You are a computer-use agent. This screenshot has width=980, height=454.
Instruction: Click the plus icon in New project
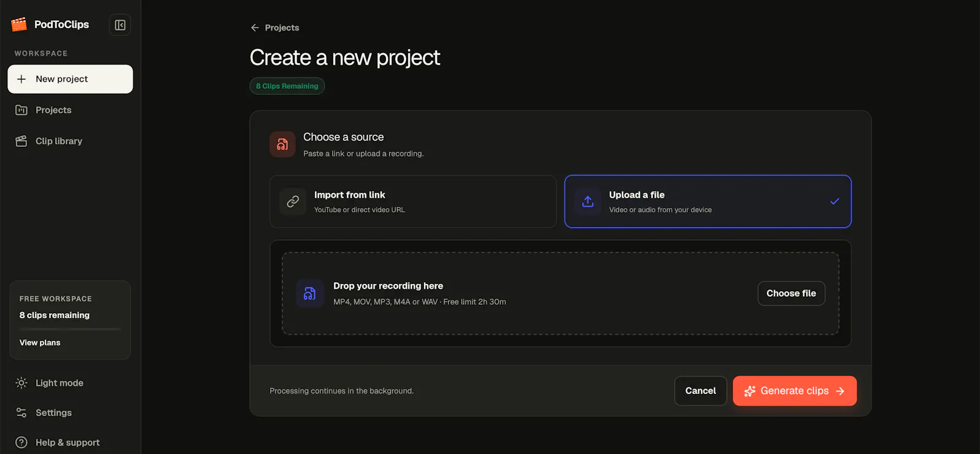[21, 79]
